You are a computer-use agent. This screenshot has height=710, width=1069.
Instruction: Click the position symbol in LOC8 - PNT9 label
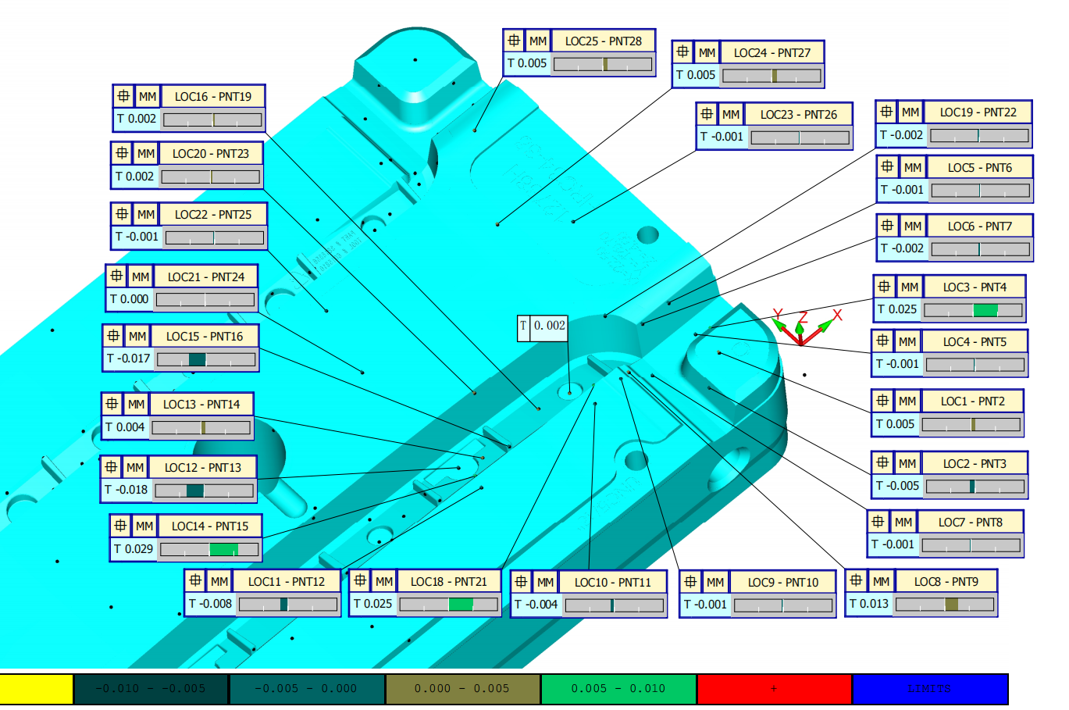click(856, 581)
